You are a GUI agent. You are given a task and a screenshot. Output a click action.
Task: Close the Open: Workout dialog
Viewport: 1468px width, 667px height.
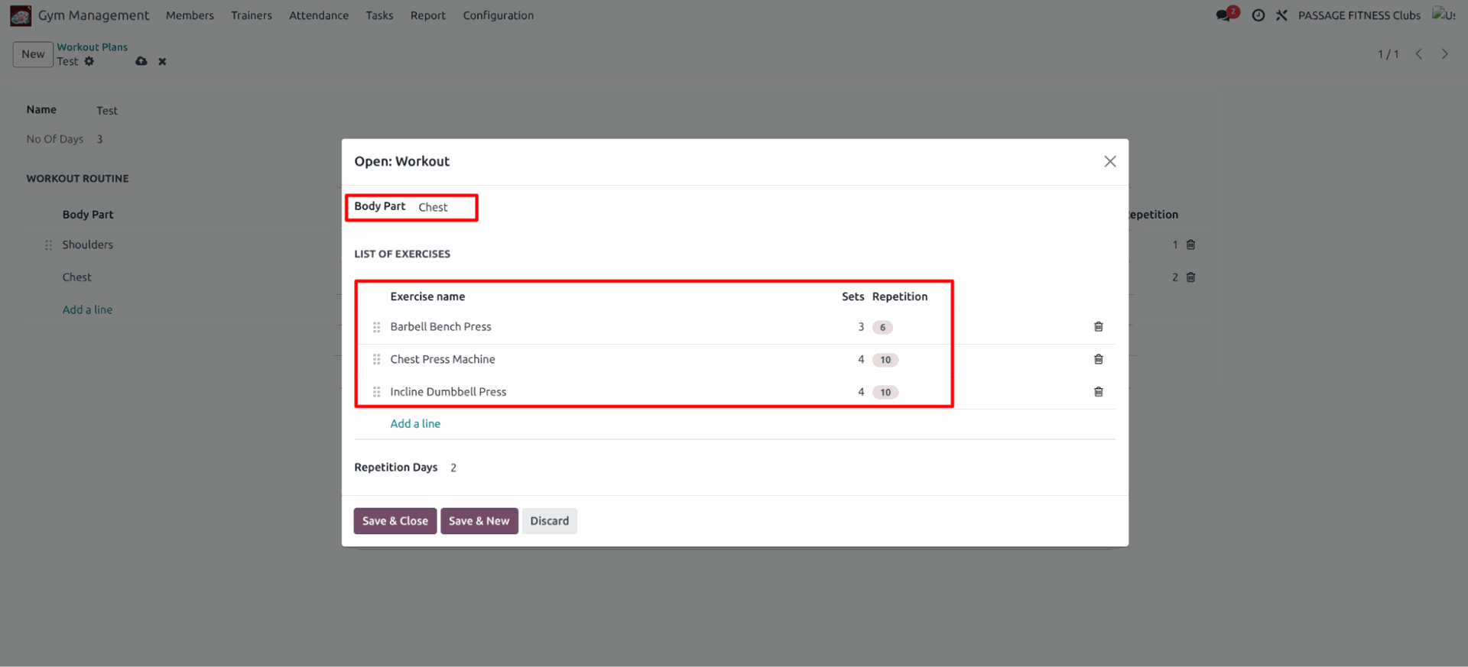1109,161
